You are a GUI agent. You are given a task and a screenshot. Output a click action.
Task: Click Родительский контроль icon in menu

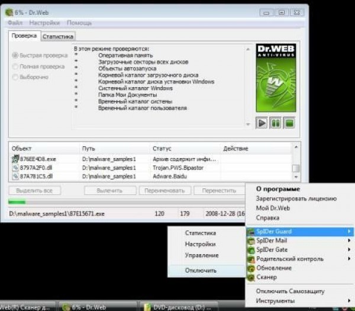(x=251, y=259)
